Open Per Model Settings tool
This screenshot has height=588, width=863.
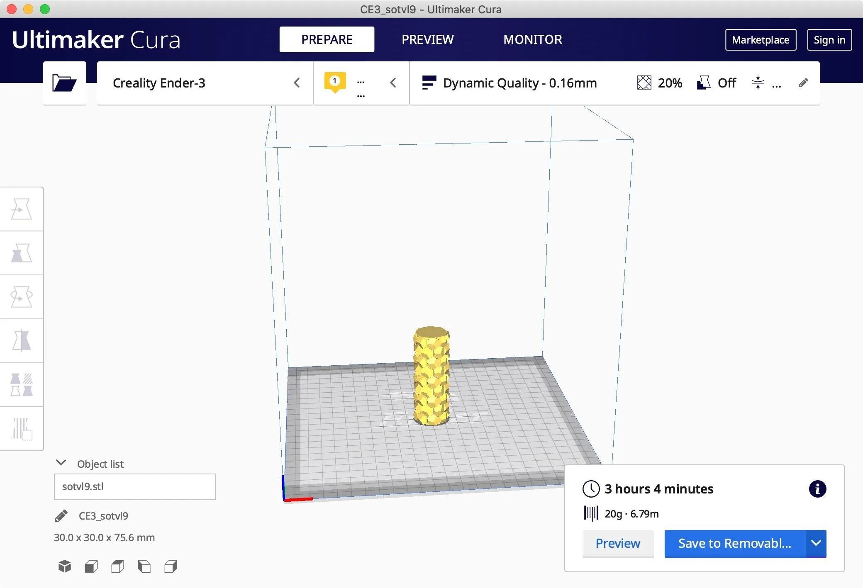coord(22,385)
